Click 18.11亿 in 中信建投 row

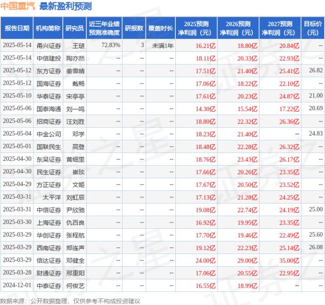[x=206, y=58]
